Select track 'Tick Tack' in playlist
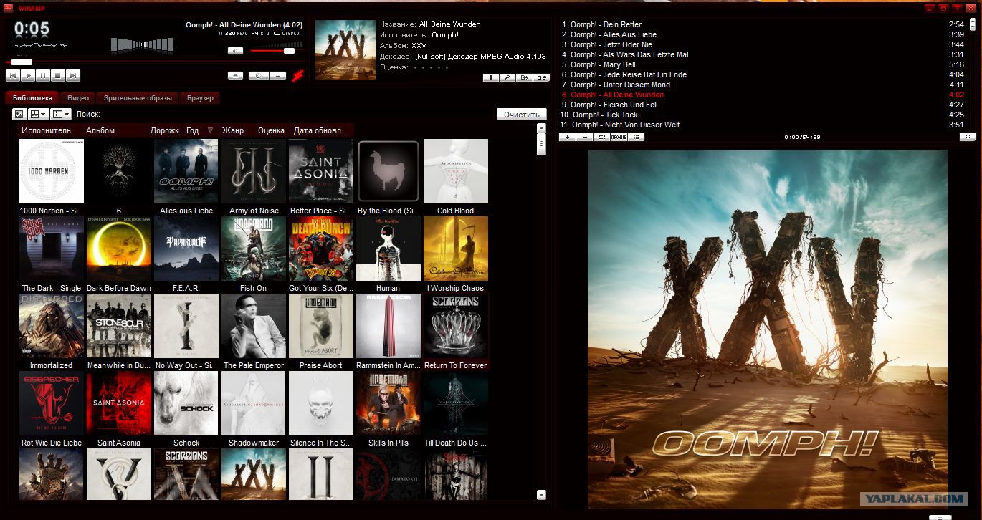Image resolution: width=982 pixels, height=520 pixels. coord(763,115)
